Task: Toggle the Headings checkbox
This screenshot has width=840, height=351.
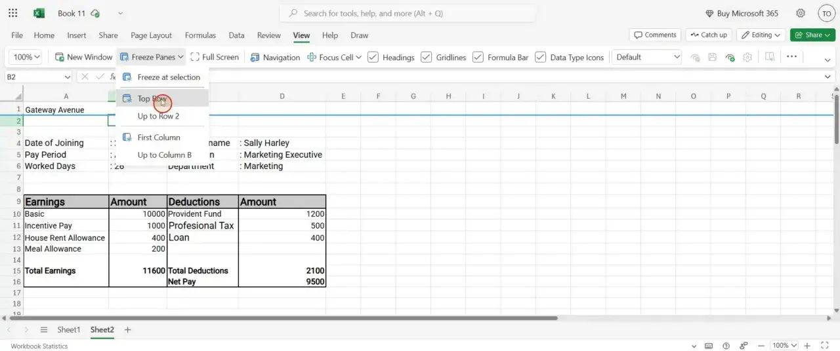Action: pyautogui.click(x=373, y=57)
